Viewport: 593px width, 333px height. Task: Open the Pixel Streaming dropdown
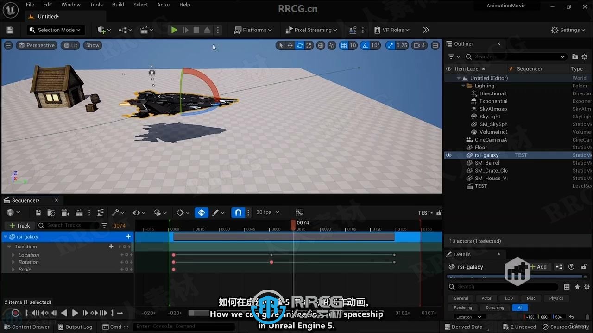pos(311,30)
